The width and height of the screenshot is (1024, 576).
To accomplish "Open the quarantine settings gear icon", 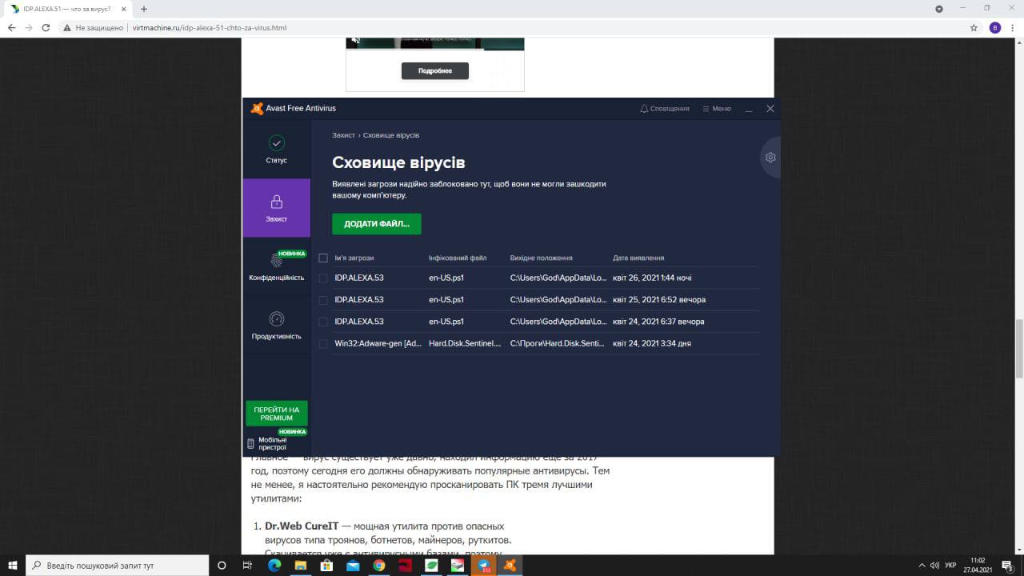I will 770,158.
